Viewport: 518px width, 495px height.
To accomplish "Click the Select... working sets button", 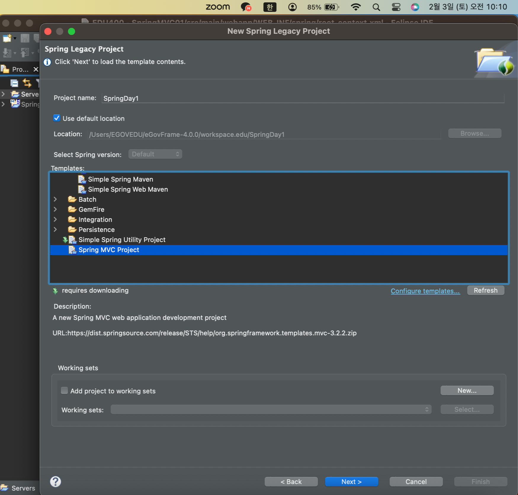I will [467, 409].
